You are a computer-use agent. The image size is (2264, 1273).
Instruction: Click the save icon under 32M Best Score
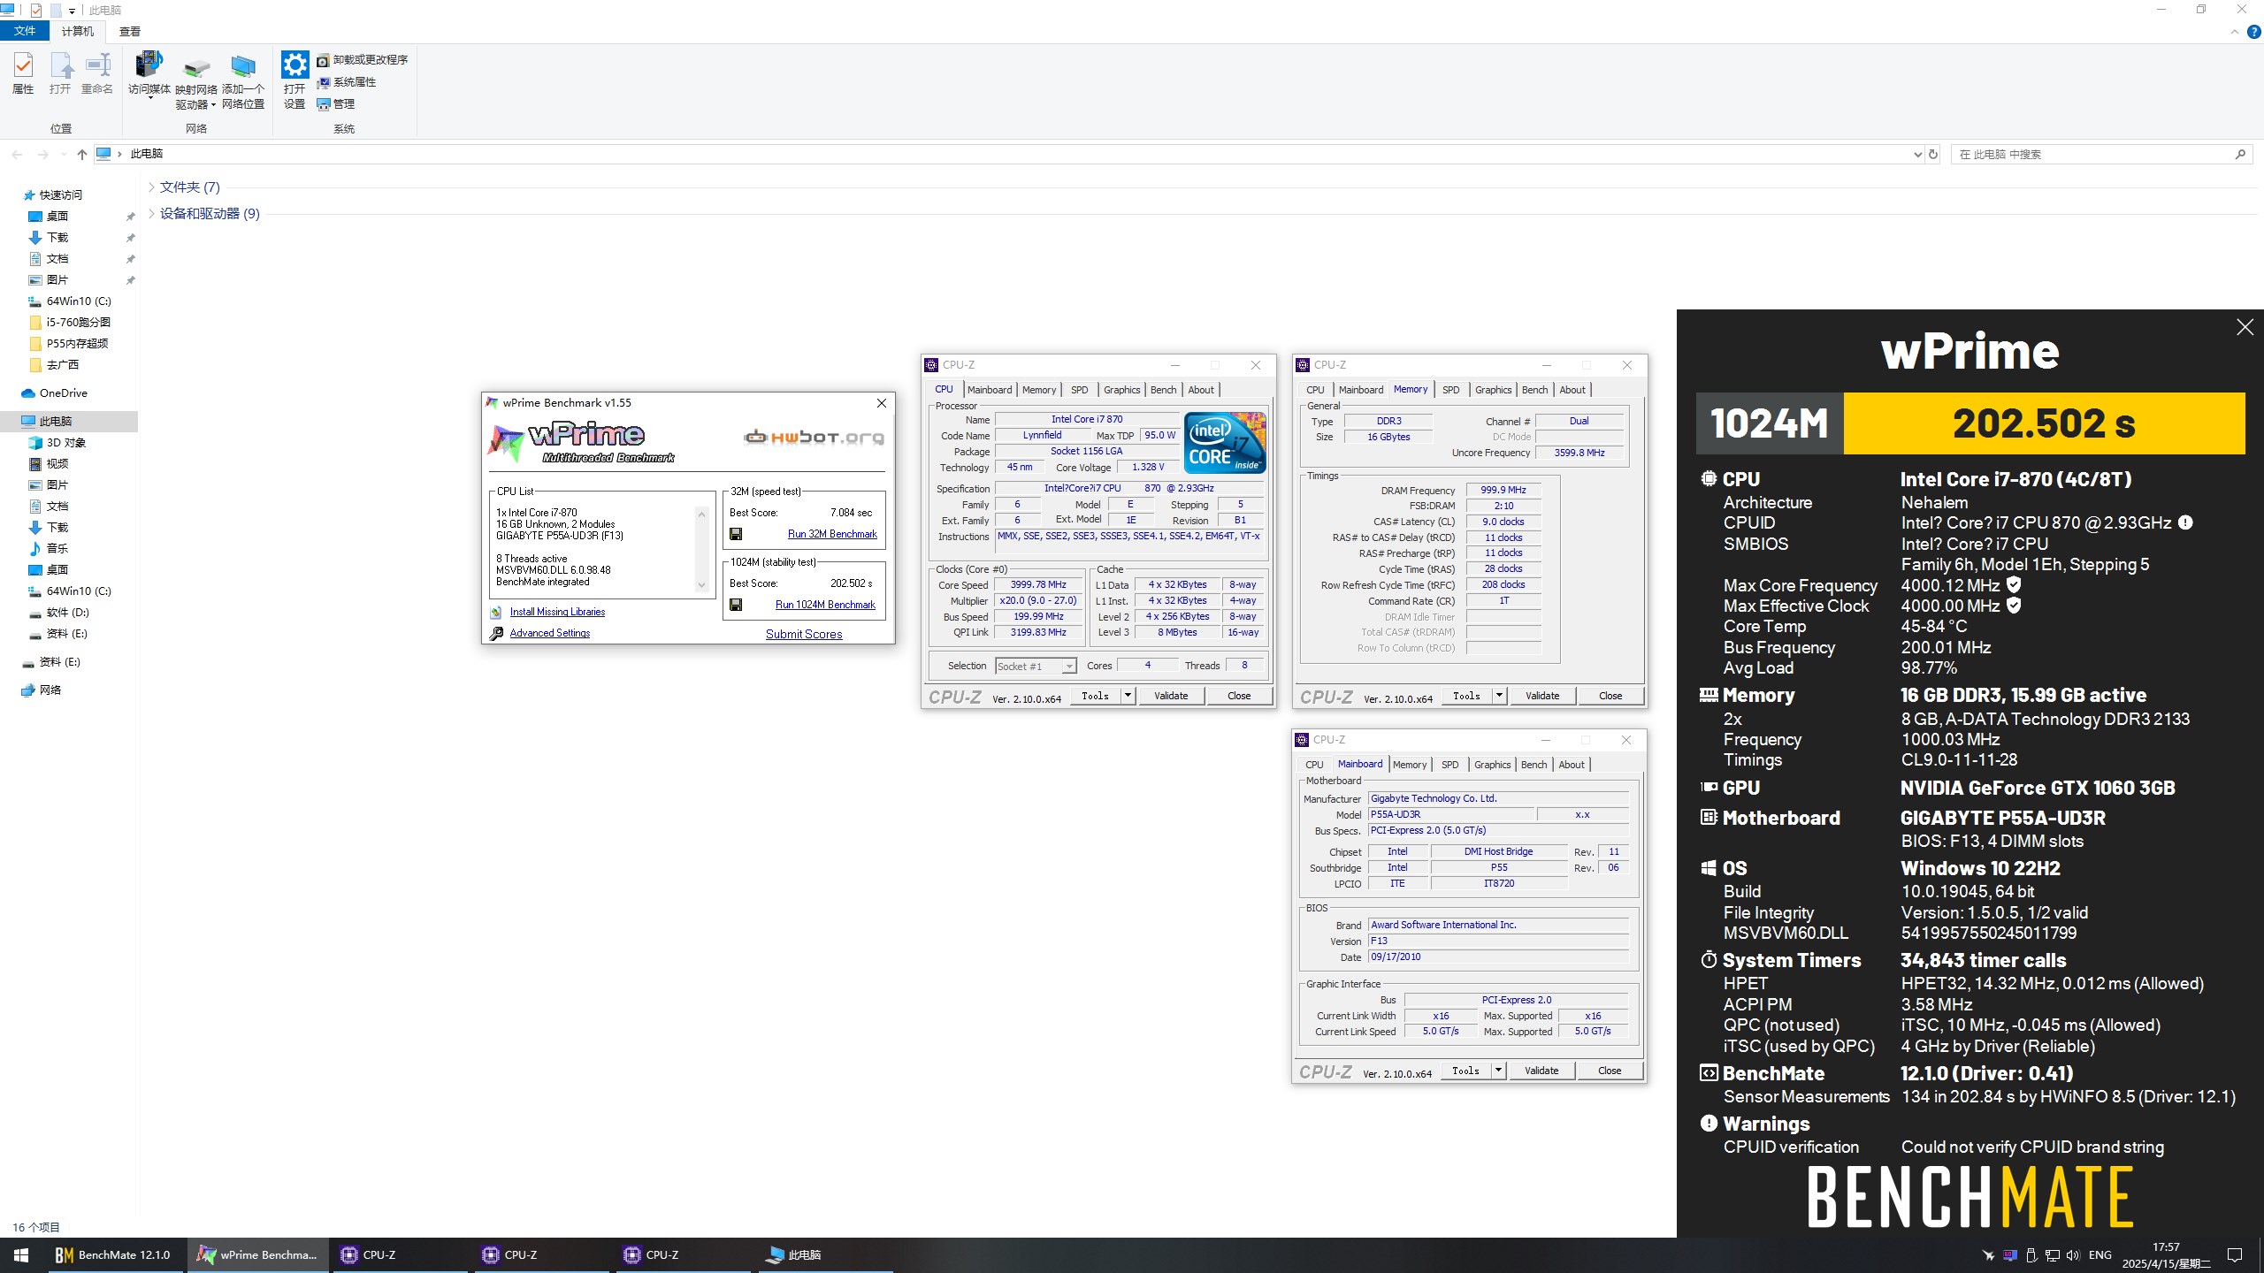point(736,534)
